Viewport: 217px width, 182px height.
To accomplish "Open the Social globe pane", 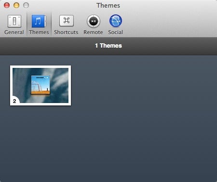I will pyautogui.click(x=115, y=25).
